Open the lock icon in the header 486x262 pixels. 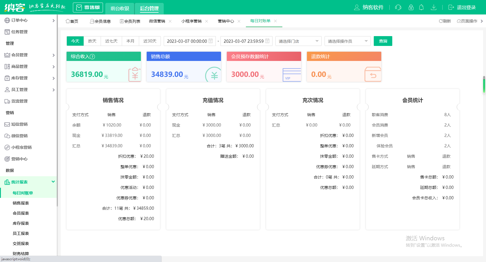click(411, 8)
